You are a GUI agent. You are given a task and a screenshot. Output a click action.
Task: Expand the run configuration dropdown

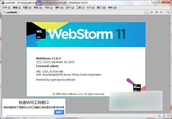[x=147, y=12]
